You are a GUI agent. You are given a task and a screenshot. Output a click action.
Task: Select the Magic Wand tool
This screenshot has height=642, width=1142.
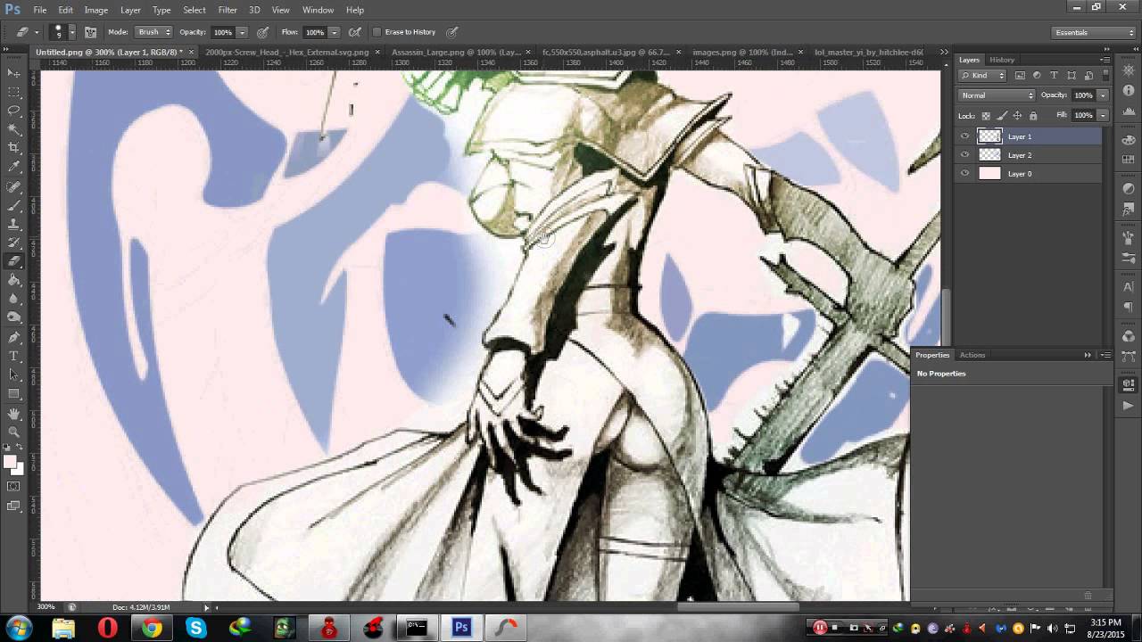(13, 129)
